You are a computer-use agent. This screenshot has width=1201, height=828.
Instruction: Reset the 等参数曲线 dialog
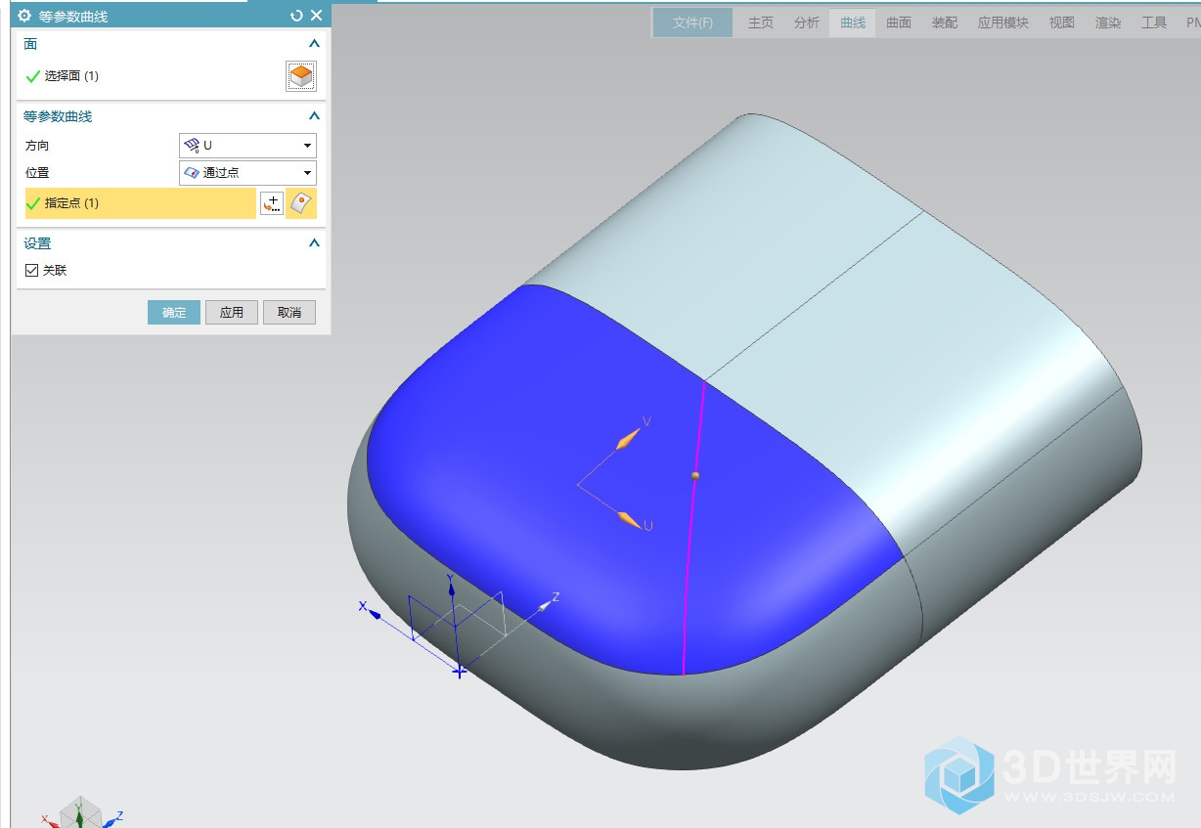(296, 16)
